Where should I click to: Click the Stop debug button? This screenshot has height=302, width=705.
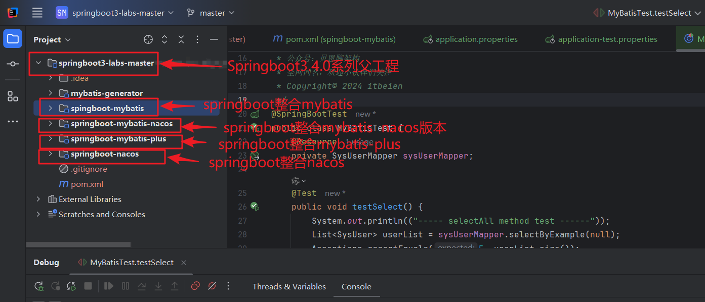(x=88, y=286)
